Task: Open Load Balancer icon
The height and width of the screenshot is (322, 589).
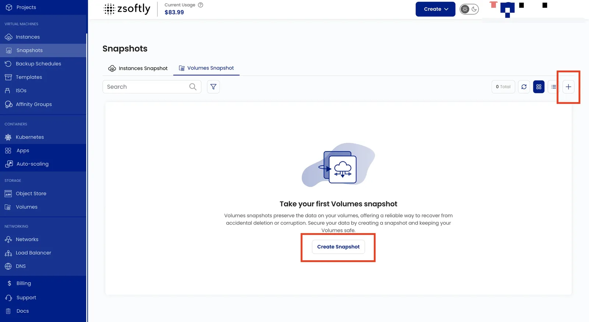Action: 8,253
